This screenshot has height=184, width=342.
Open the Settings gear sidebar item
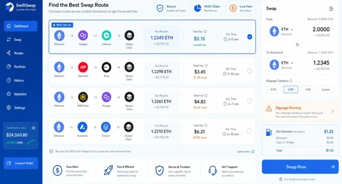coord(21,108)
